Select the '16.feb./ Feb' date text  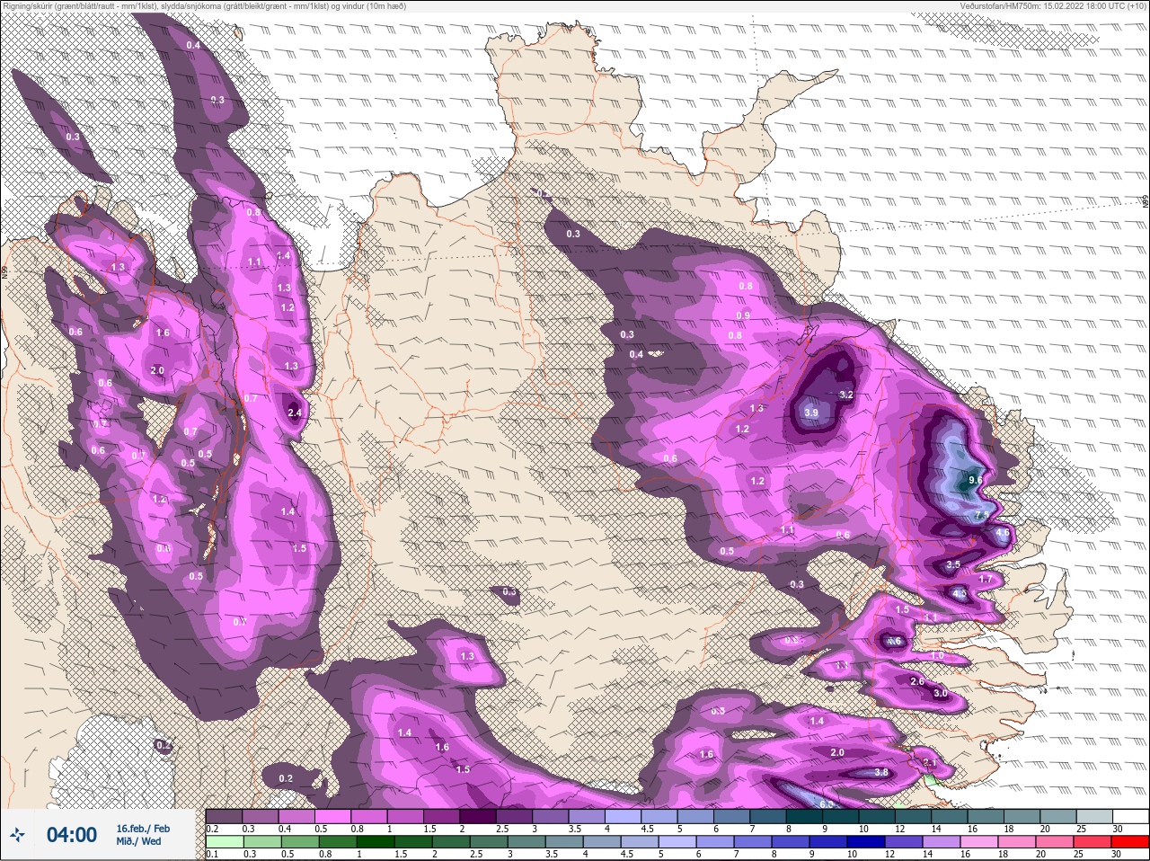click(x=143, y=829)
